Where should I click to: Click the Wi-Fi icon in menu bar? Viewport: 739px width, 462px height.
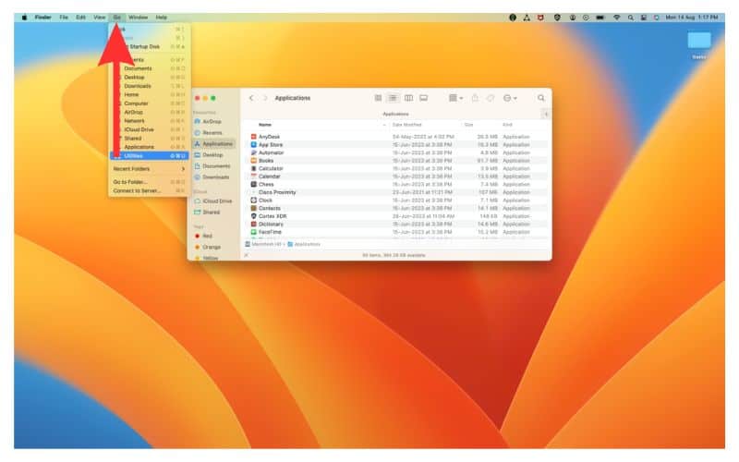pos(616,18)
